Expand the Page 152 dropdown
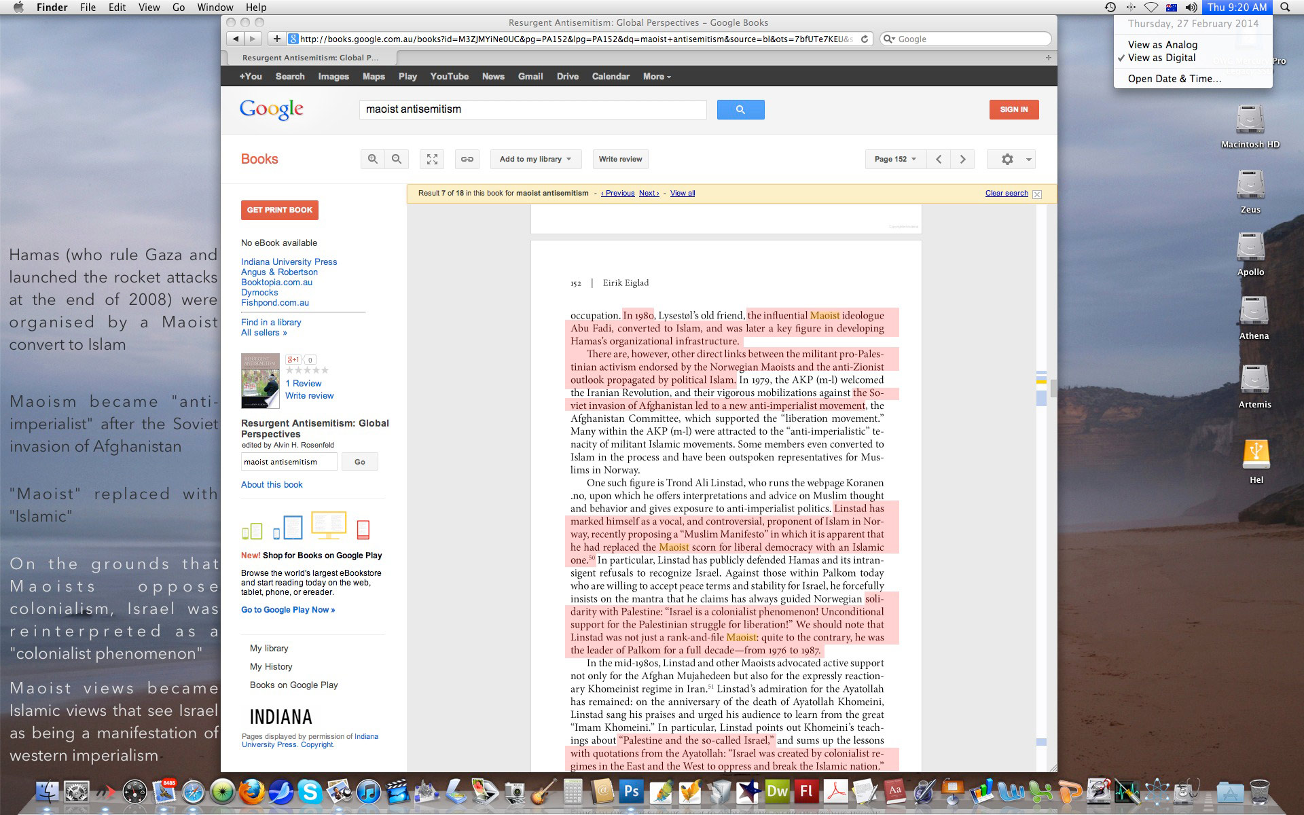Screen dimensions: 1304x815 click(894, 159)
